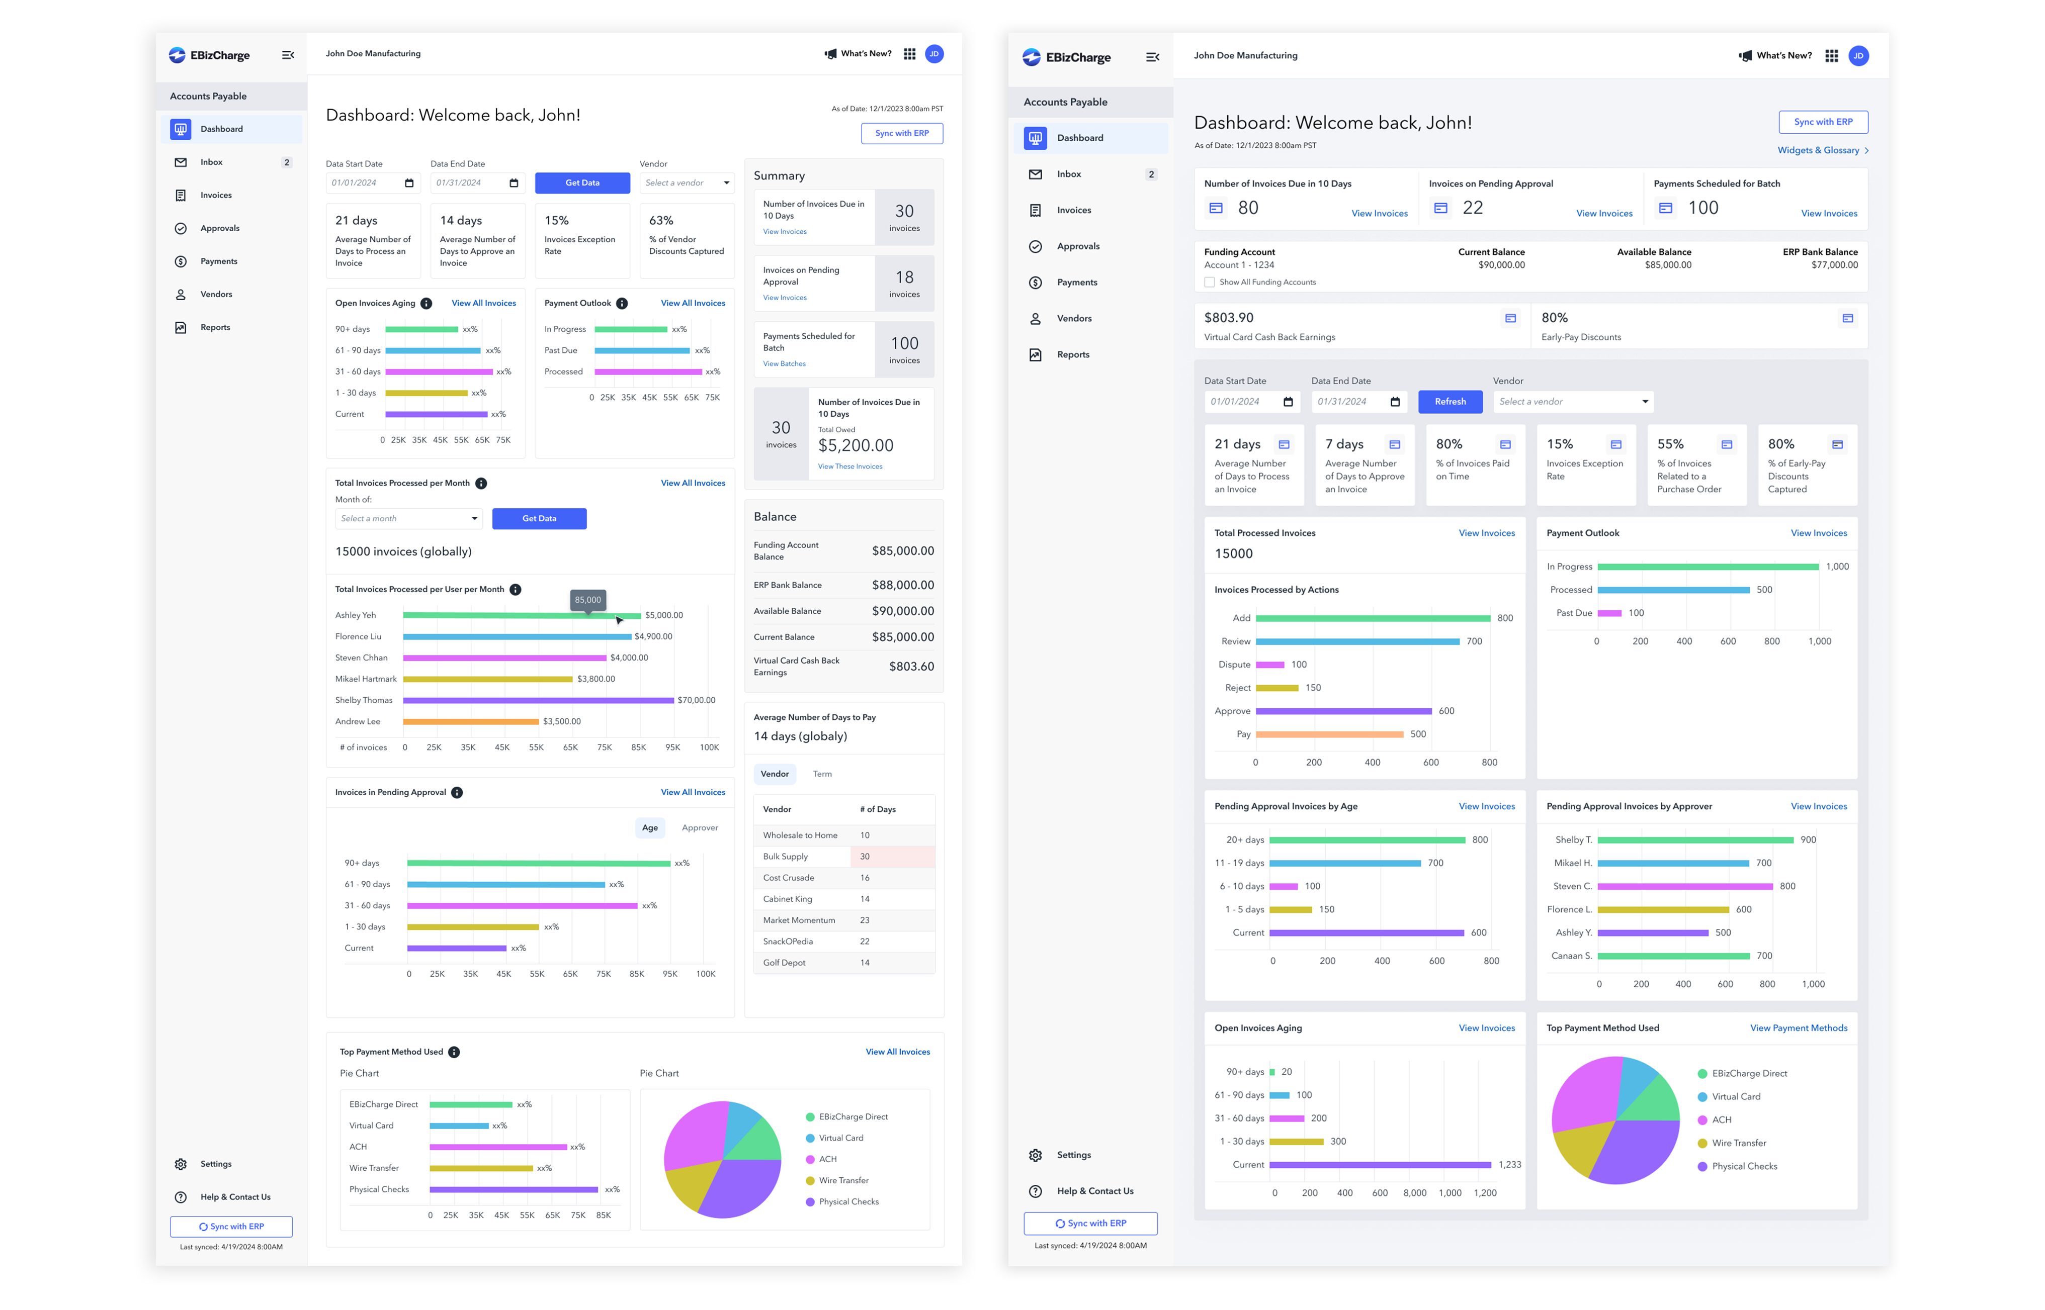Viewport: 2045px width, 1310px height.
Task: Click info icon next to Open Invoices Aging
Action: [x=427, y=304]
